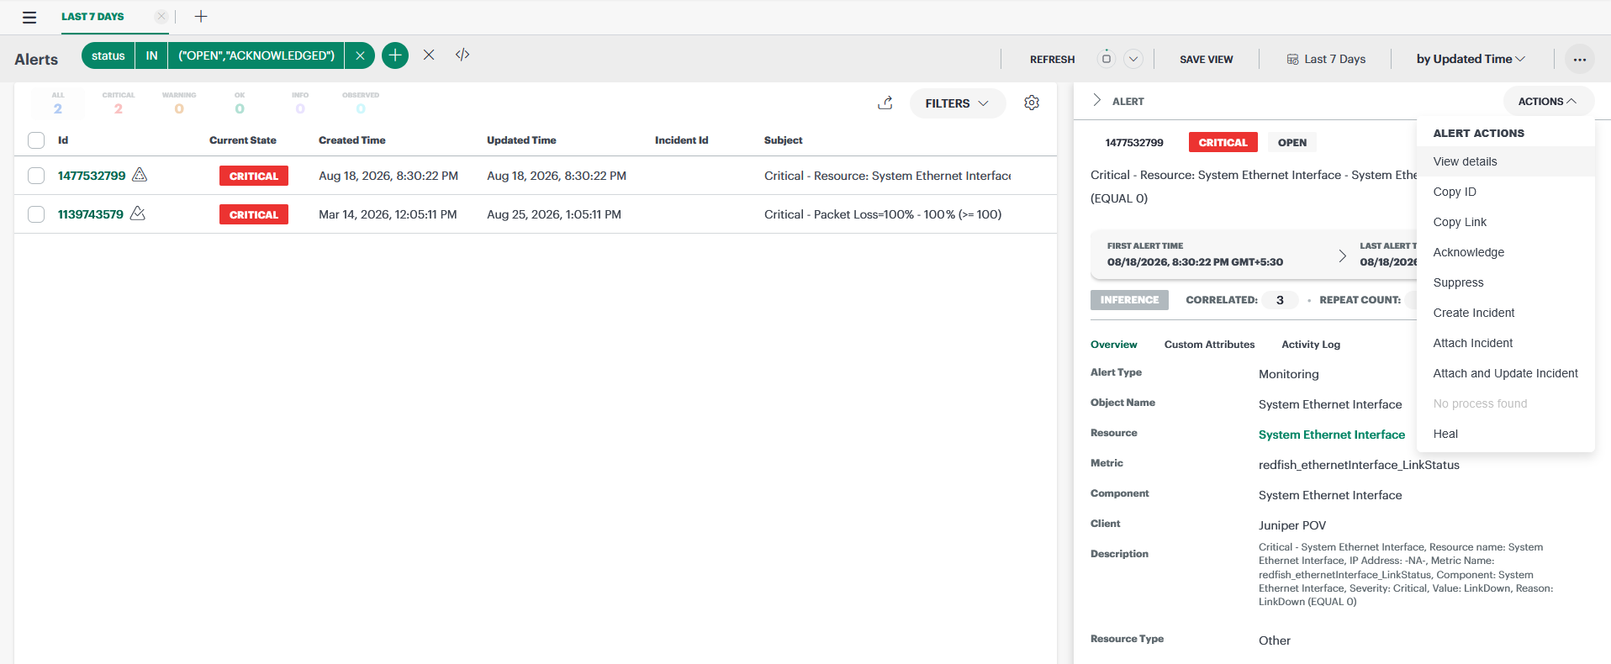Filter by CRITICAL count of 2
Screen dimensions: 1611x664
[x=119, y=103]
